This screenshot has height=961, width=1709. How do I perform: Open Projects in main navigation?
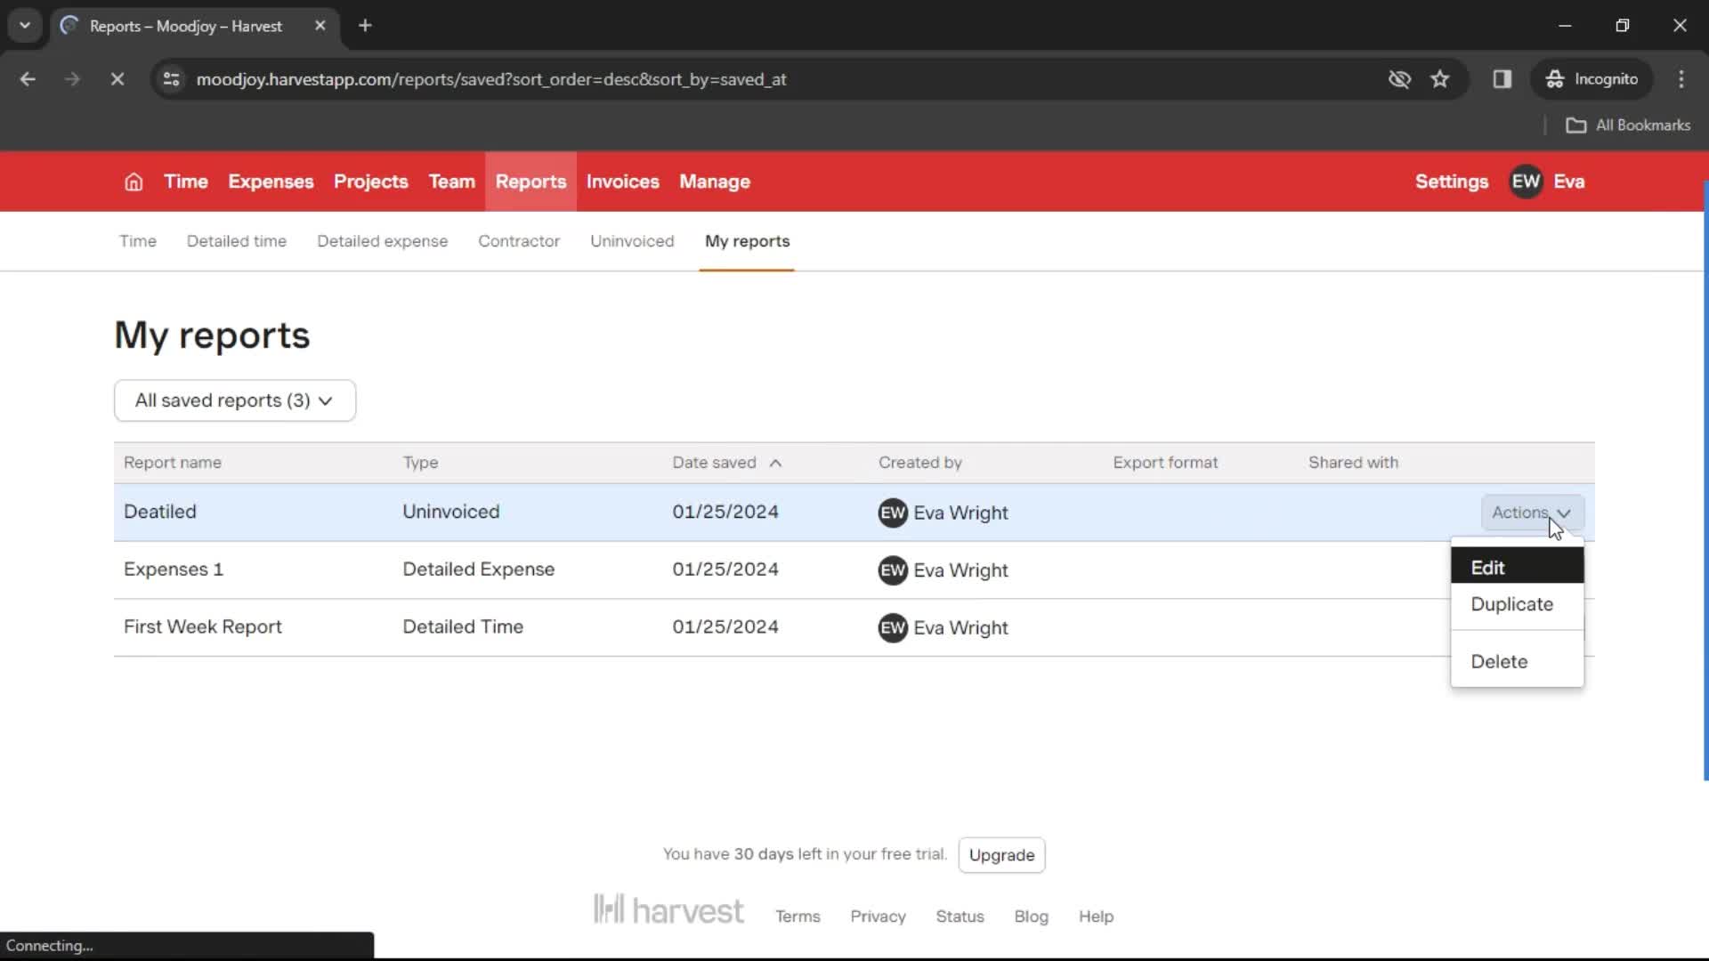tap(370, 182)
